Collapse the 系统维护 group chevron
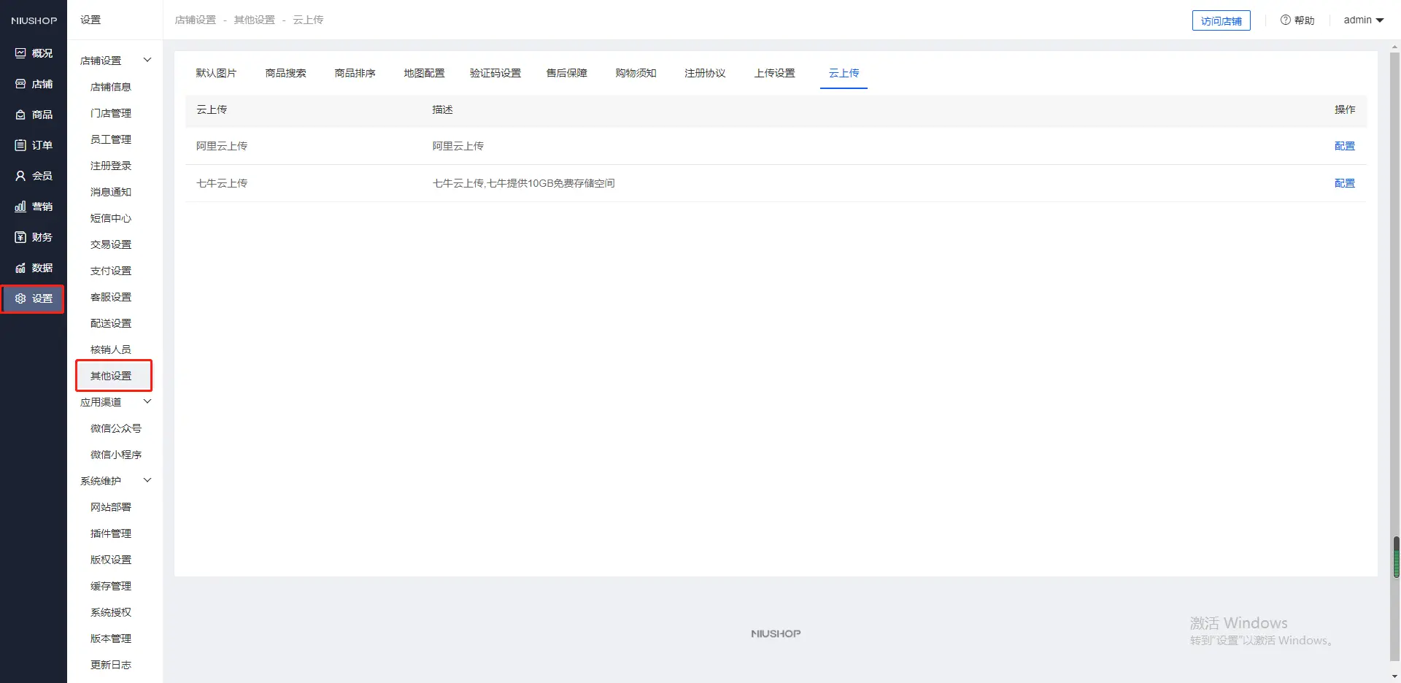The image size is (1401, 683). point(147,480)
